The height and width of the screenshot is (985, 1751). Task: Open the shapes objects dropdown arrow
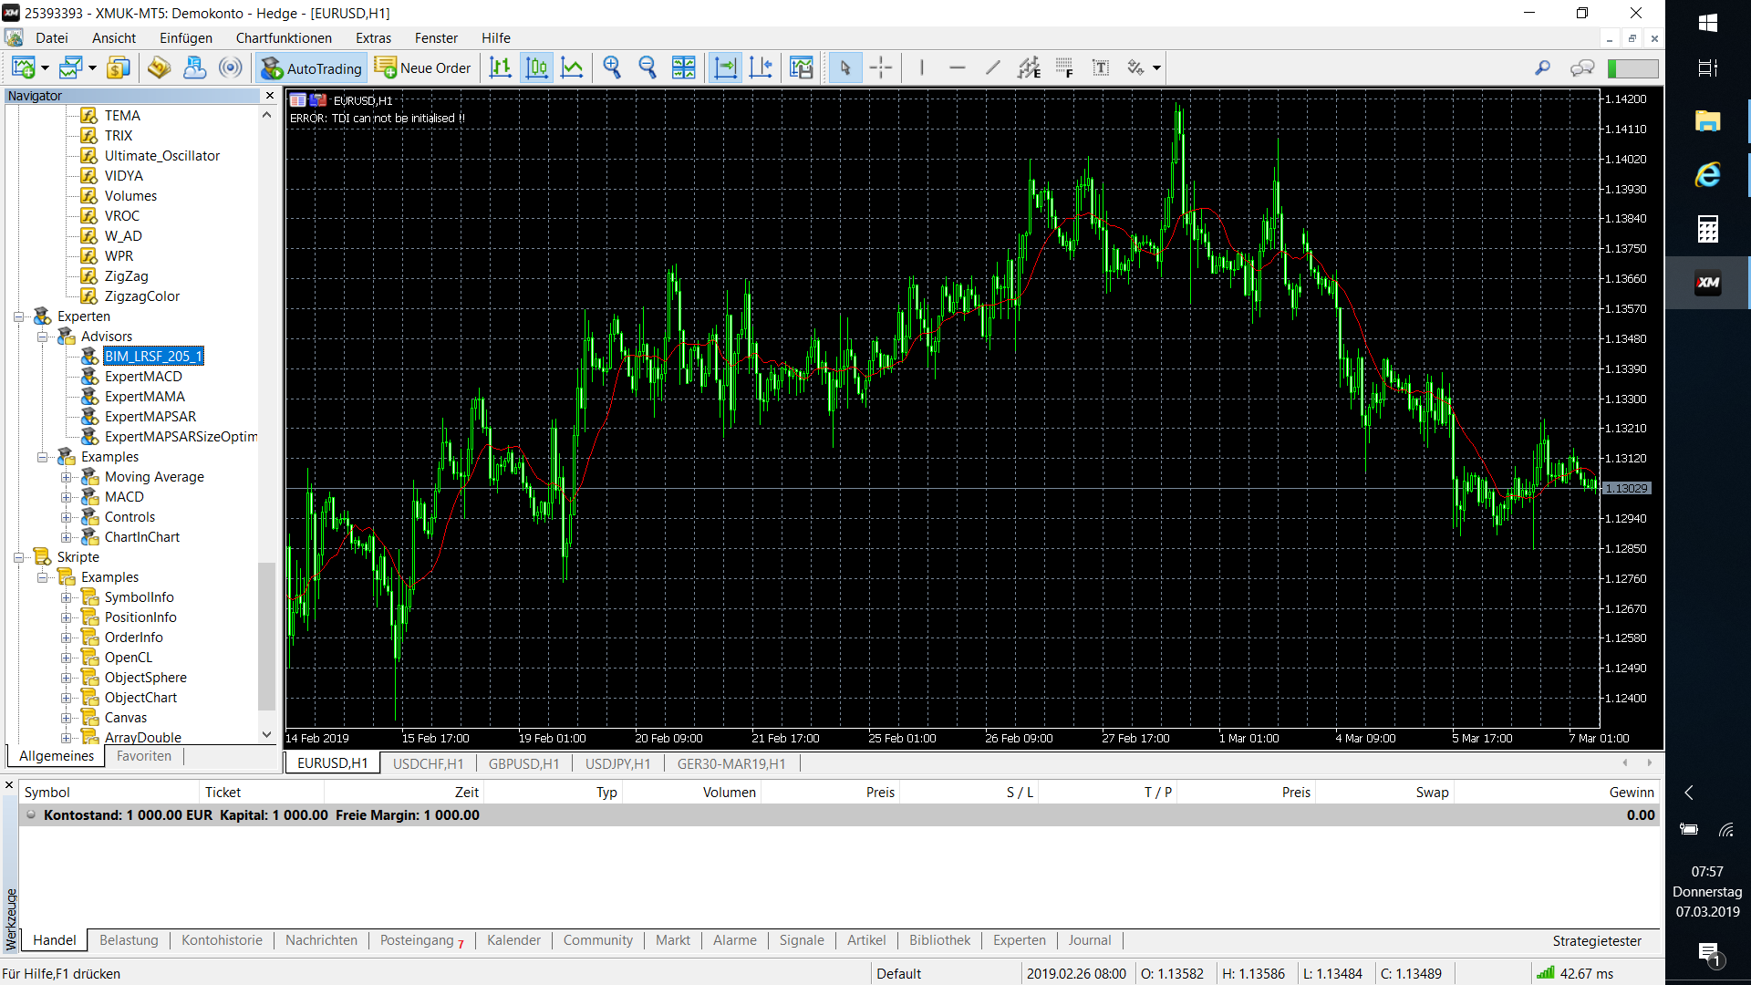click(1156, 67)
